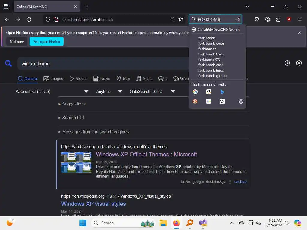Select the 'fork bomb github' suggestion

213,76
